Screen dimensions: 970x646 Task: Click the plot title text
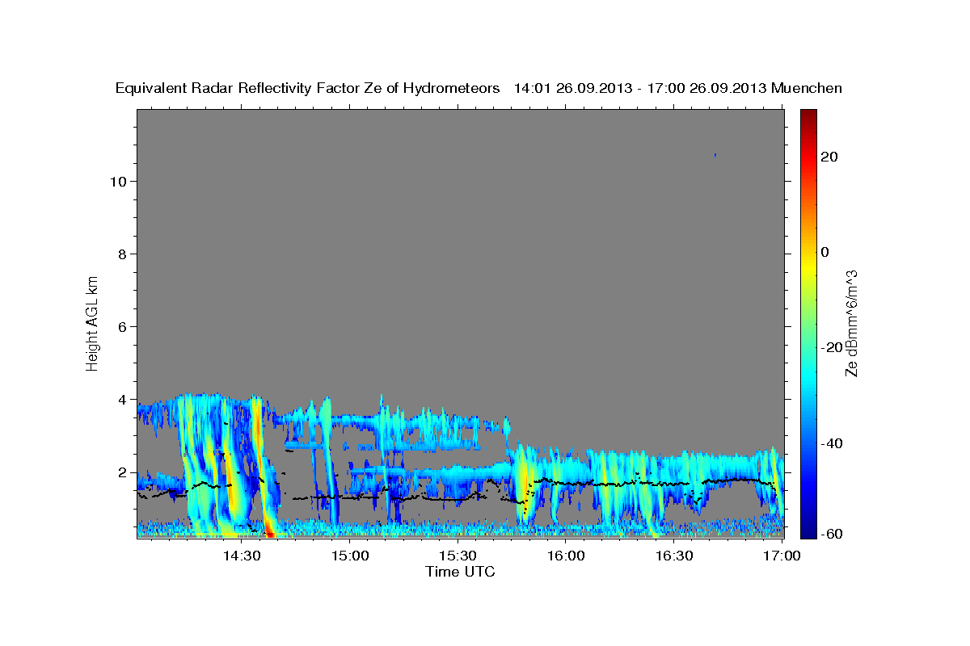[x=479, y=88]
